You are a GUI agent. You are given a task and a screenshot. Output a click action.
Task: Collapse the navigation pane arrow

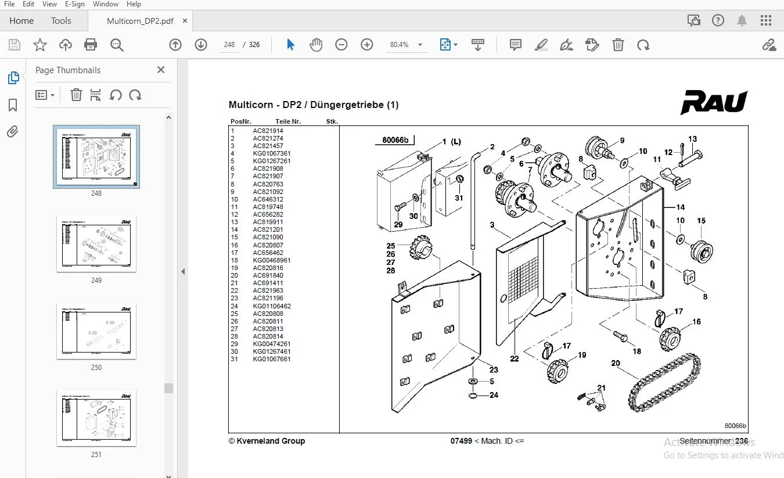[x=183, y=271]
